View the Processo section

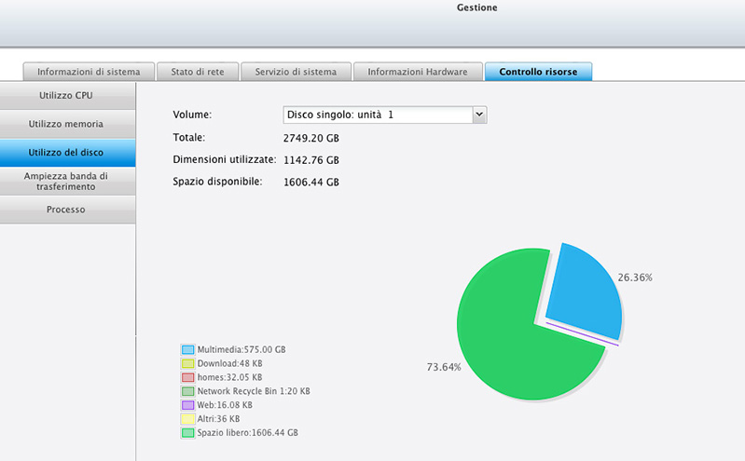66,210
